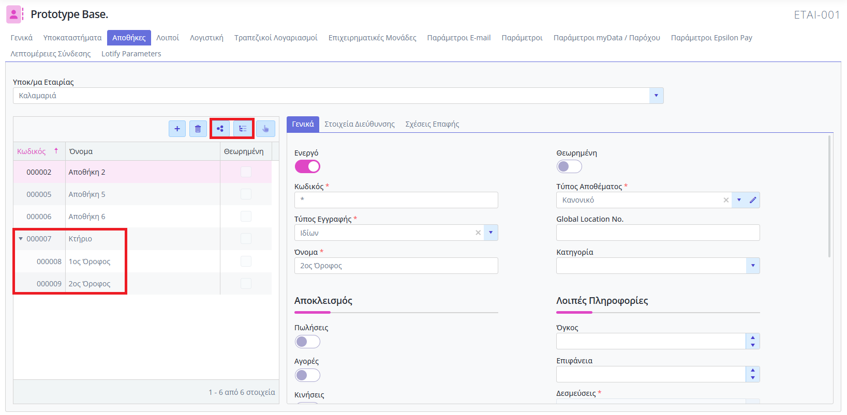
Task: Sort by the Κωδικός column header
Action: point(32,151)
